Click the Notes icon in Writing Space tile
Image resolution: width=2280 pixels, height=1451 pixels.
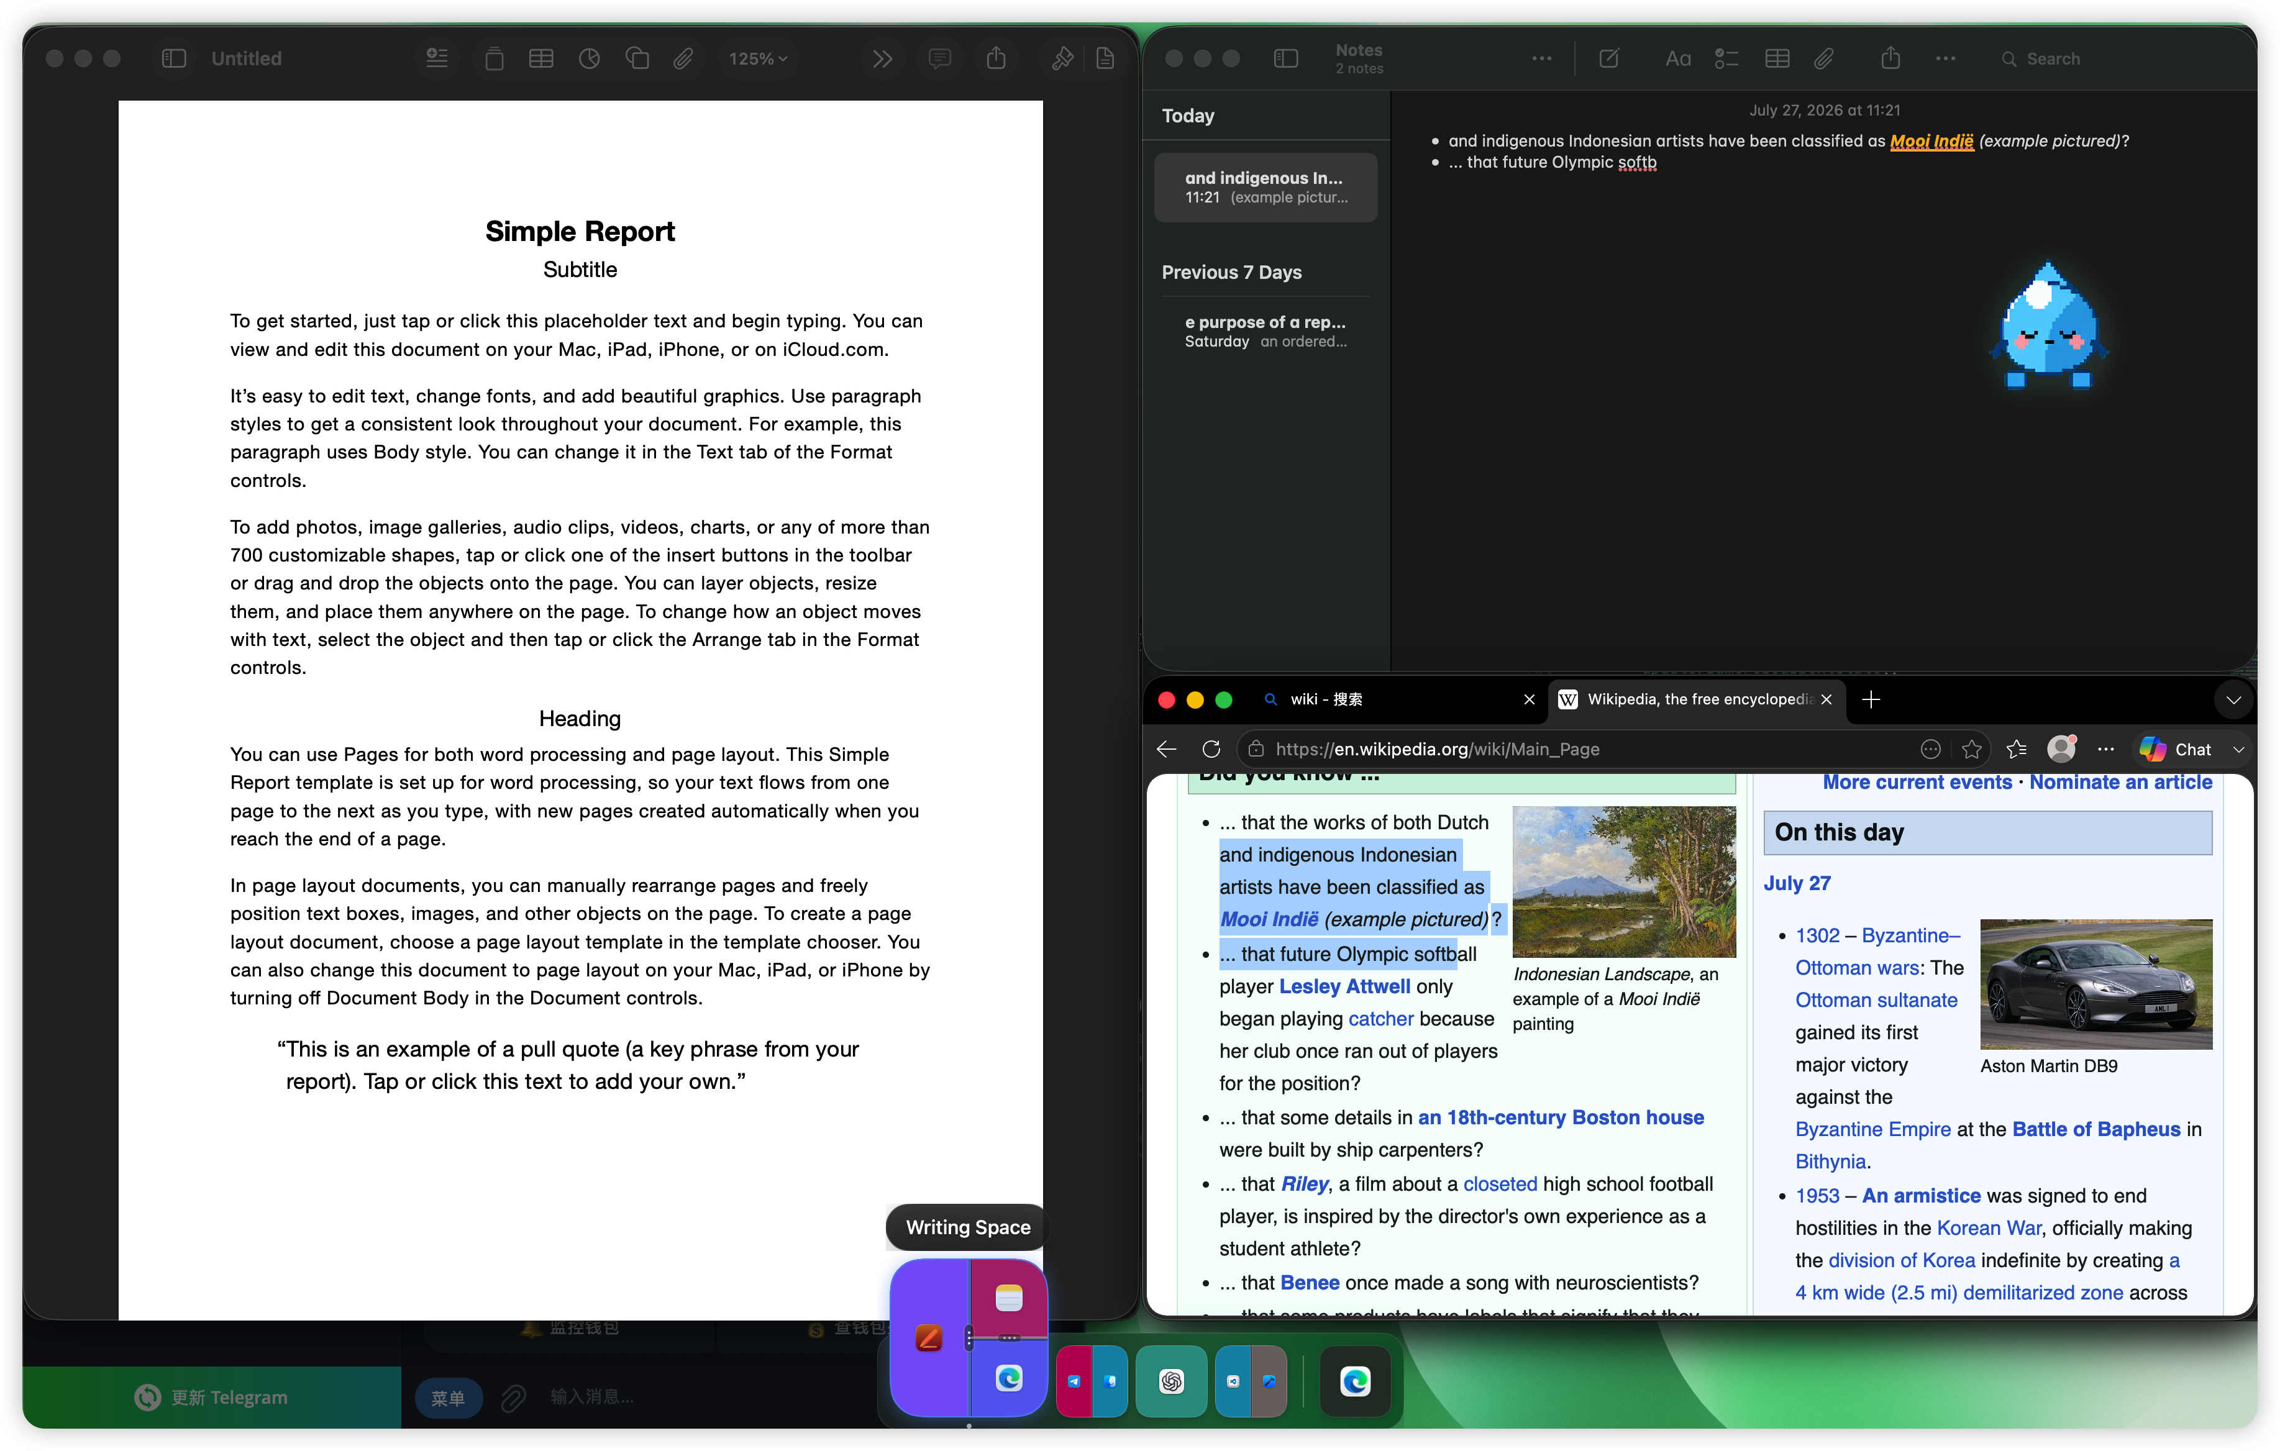click(x=1008, y=1298)
